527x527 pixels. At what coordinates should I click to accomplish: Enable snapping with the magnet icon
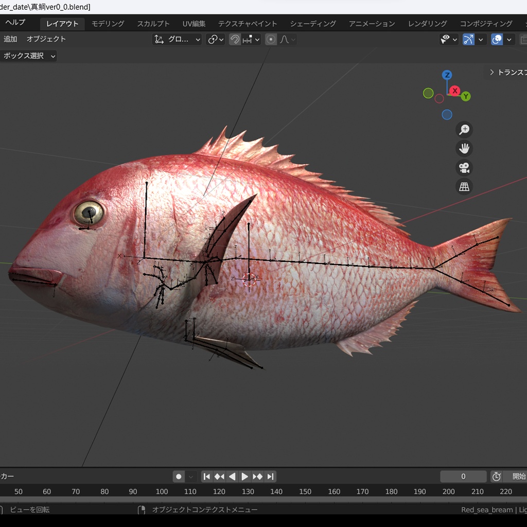235,39
